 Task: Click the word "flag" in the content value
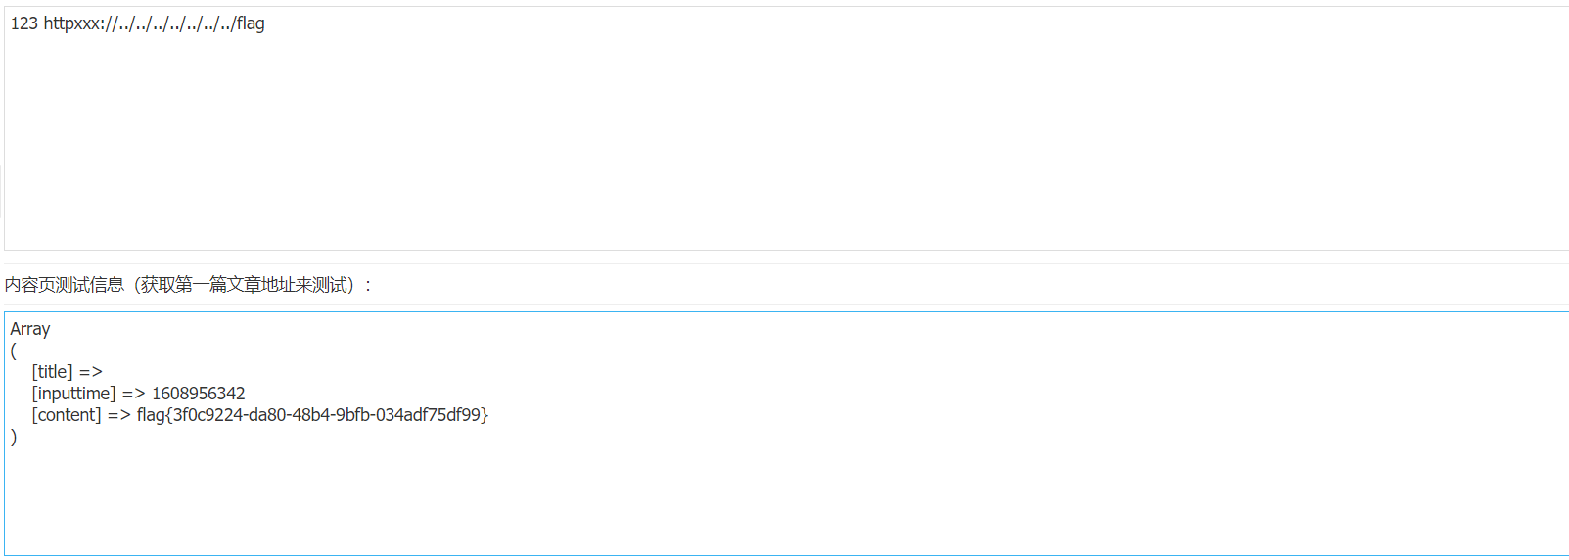pos(151,415)
